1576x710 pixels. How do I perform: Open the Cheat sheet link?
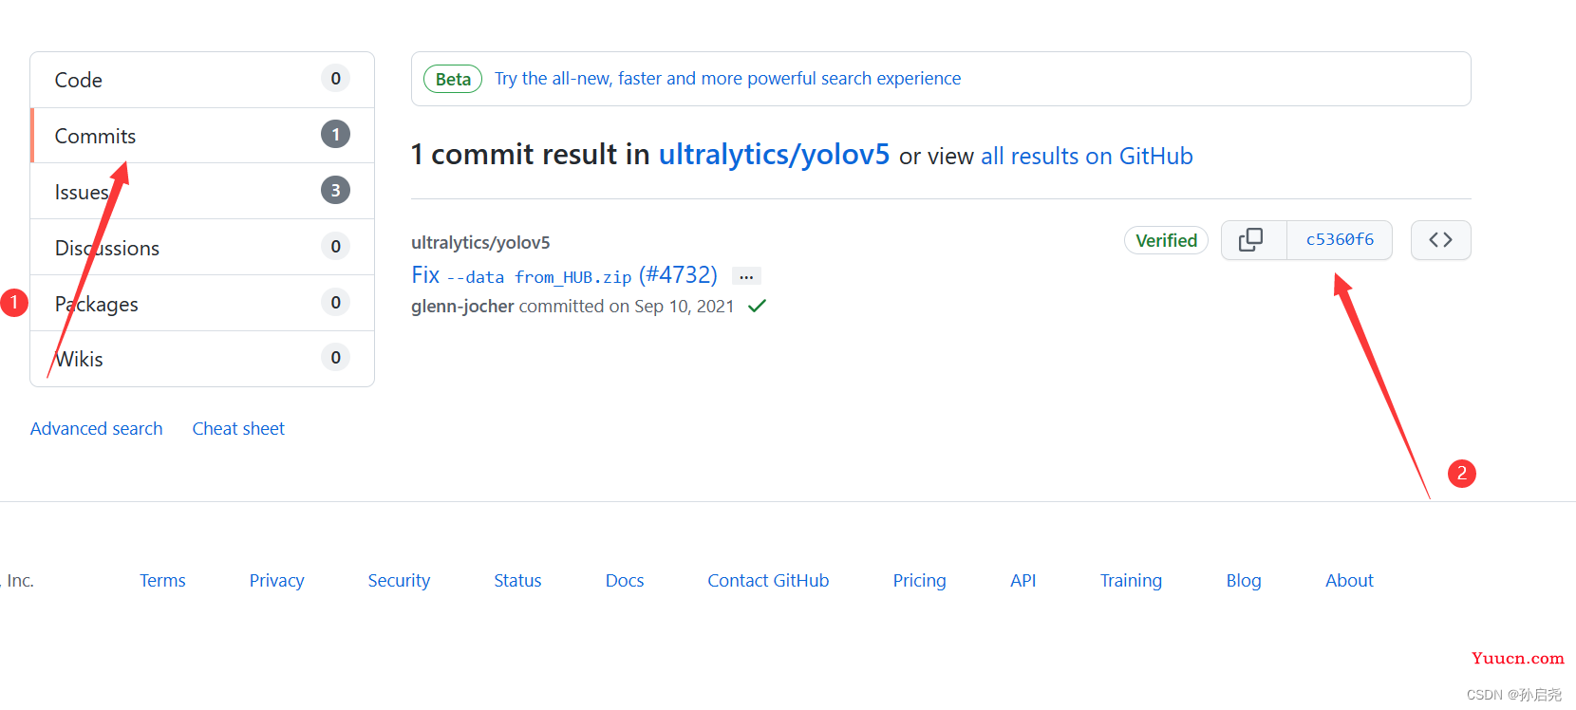(238, 429)
